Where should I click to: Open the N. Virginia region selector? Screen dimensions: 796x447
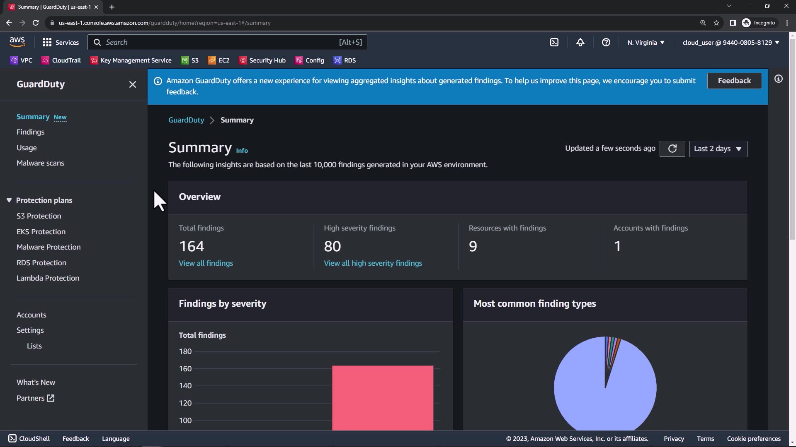[646, 42]
